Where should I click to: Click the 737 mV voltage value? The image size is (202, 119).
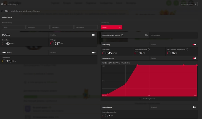59,44
